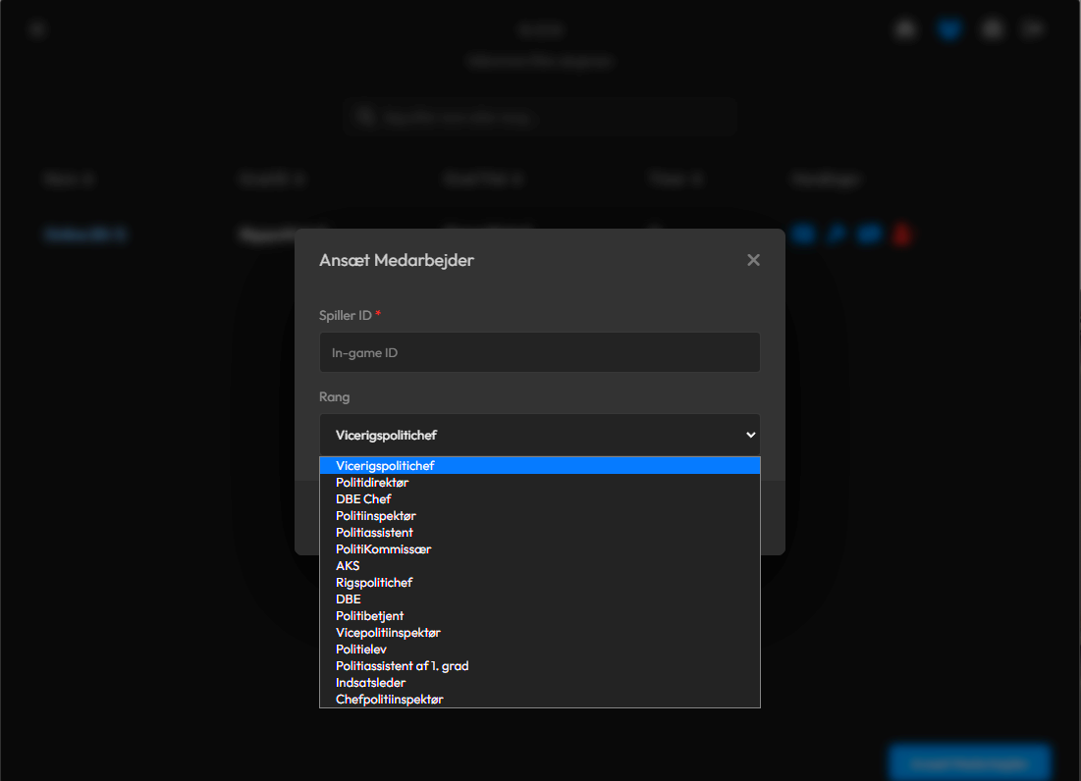Pick Politiassistent rank option
The height and width of the screenshot is (781, 1081).
[540, 533]
